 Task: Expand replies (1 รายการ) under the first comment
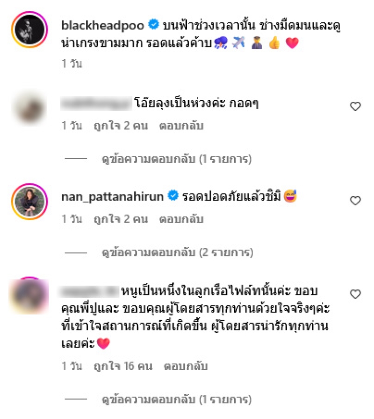click(x=177, y=159)
